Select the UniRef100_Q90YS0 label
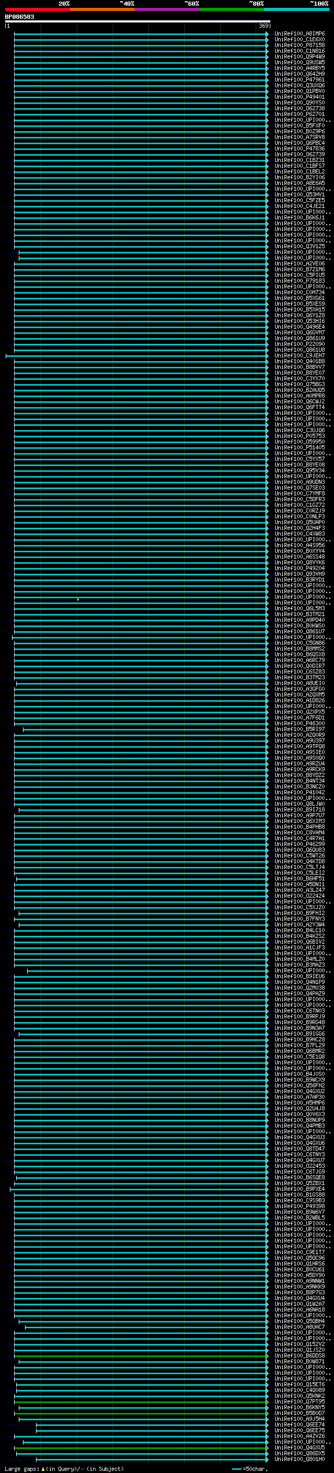334x1473 pixels. point(300,102)
